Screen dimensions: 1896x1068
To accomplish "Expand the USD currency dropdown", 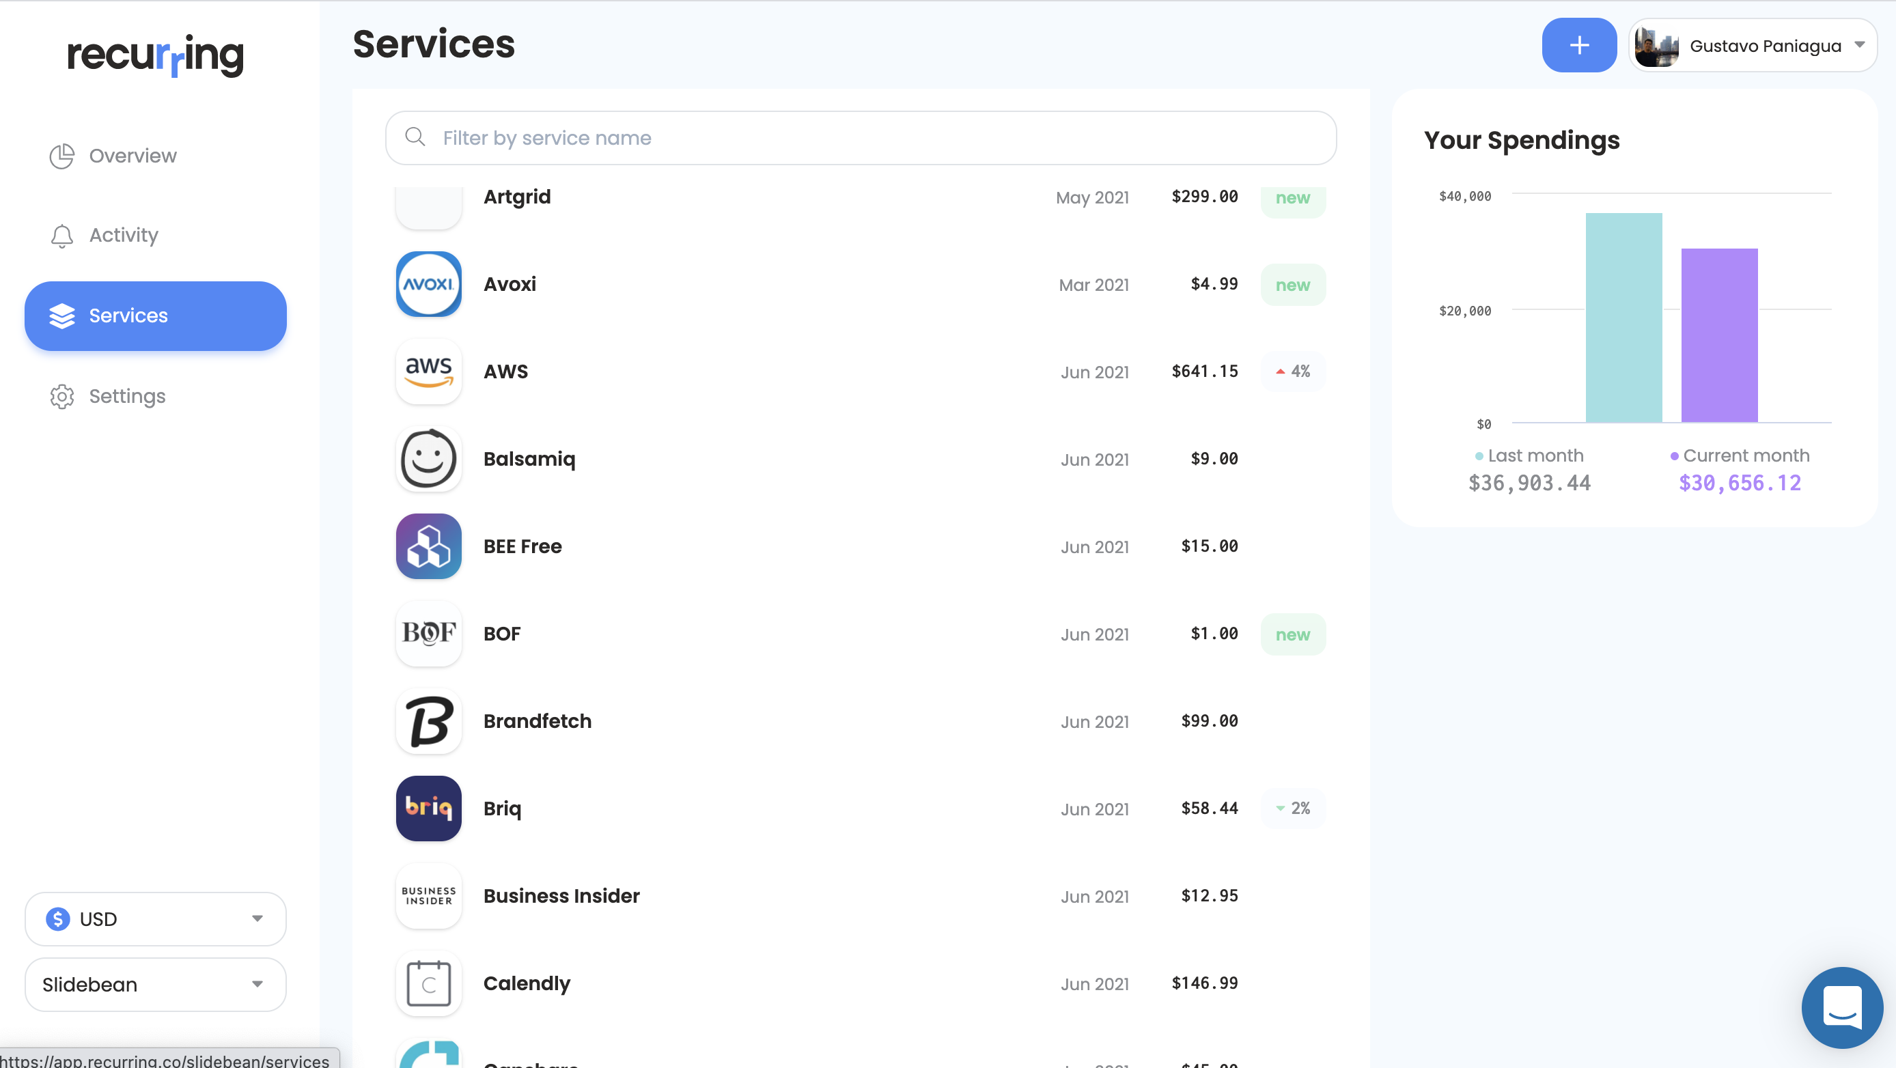I will click(155, 918).
